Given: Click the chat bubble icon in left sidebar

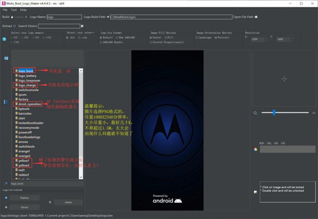Looking at the screenshot, I should coord(6,58).
